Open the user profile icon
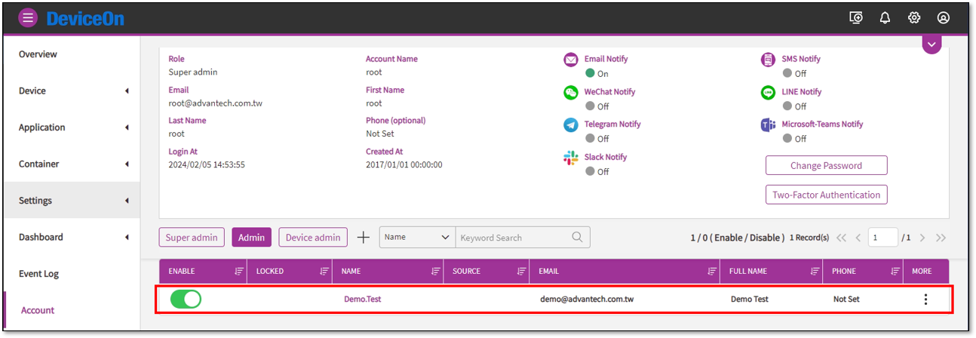 944,18
